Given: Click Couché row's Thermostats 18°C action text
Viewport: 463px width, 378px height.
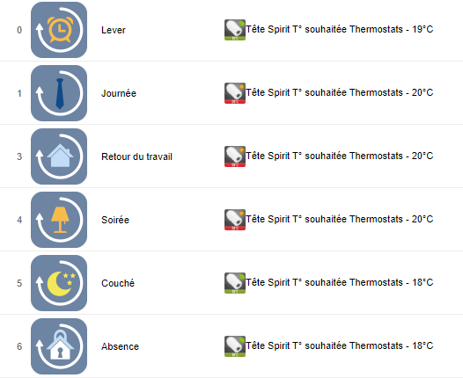Looking at the screenshot, I should point(340,282).
